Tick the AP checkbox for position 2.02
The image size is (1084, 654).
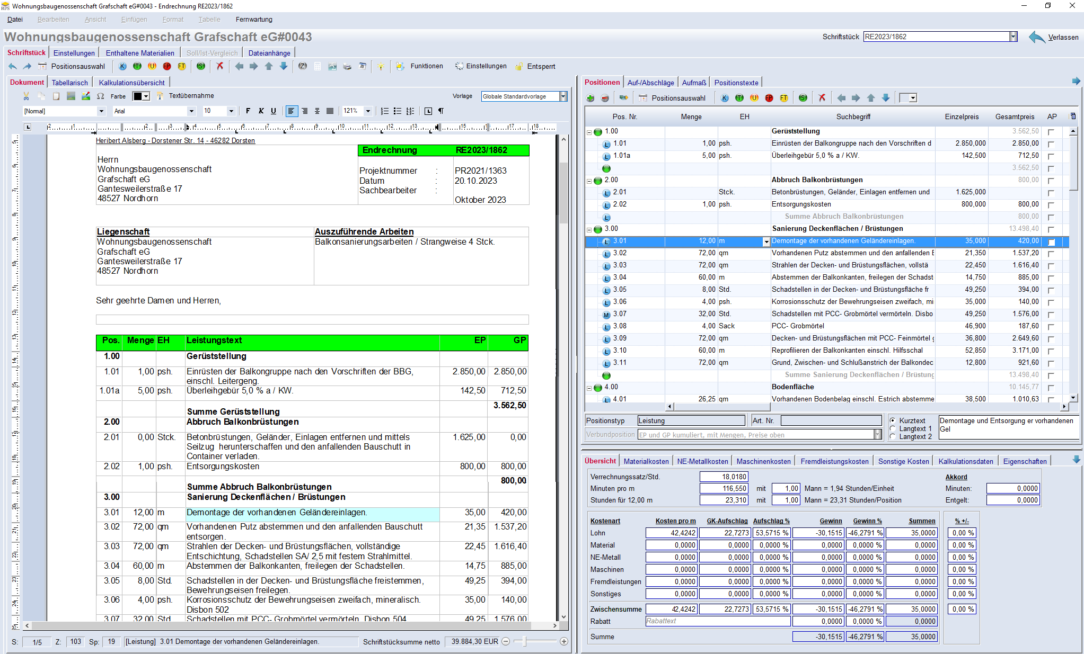click(x=1051, y=205)
